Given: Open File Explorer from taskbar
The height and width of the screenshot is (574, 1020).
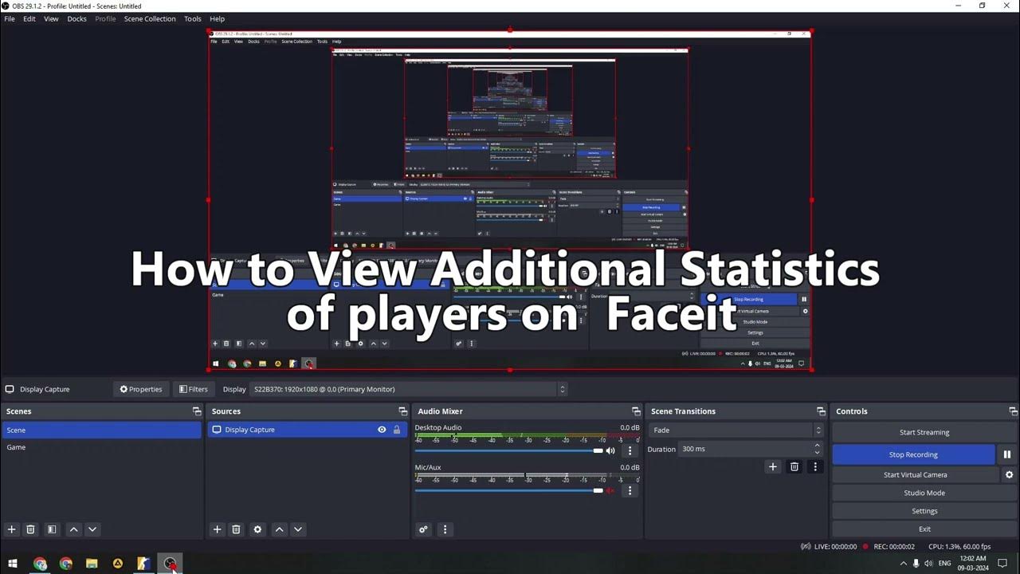Looking at the screenshot, I should (x=92, y=564).
